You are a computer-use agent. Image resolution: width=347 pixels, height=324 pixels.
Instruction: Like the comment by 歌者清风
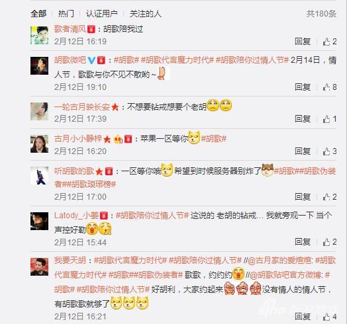coord(330,42)
